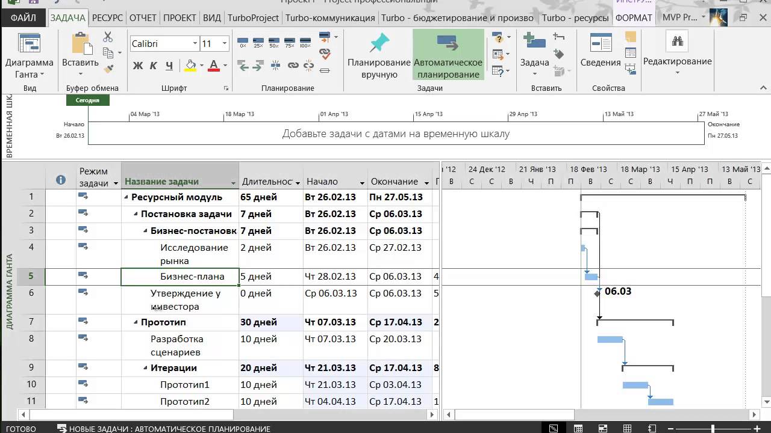Mark task 100% complete

[x=305, y=42]
